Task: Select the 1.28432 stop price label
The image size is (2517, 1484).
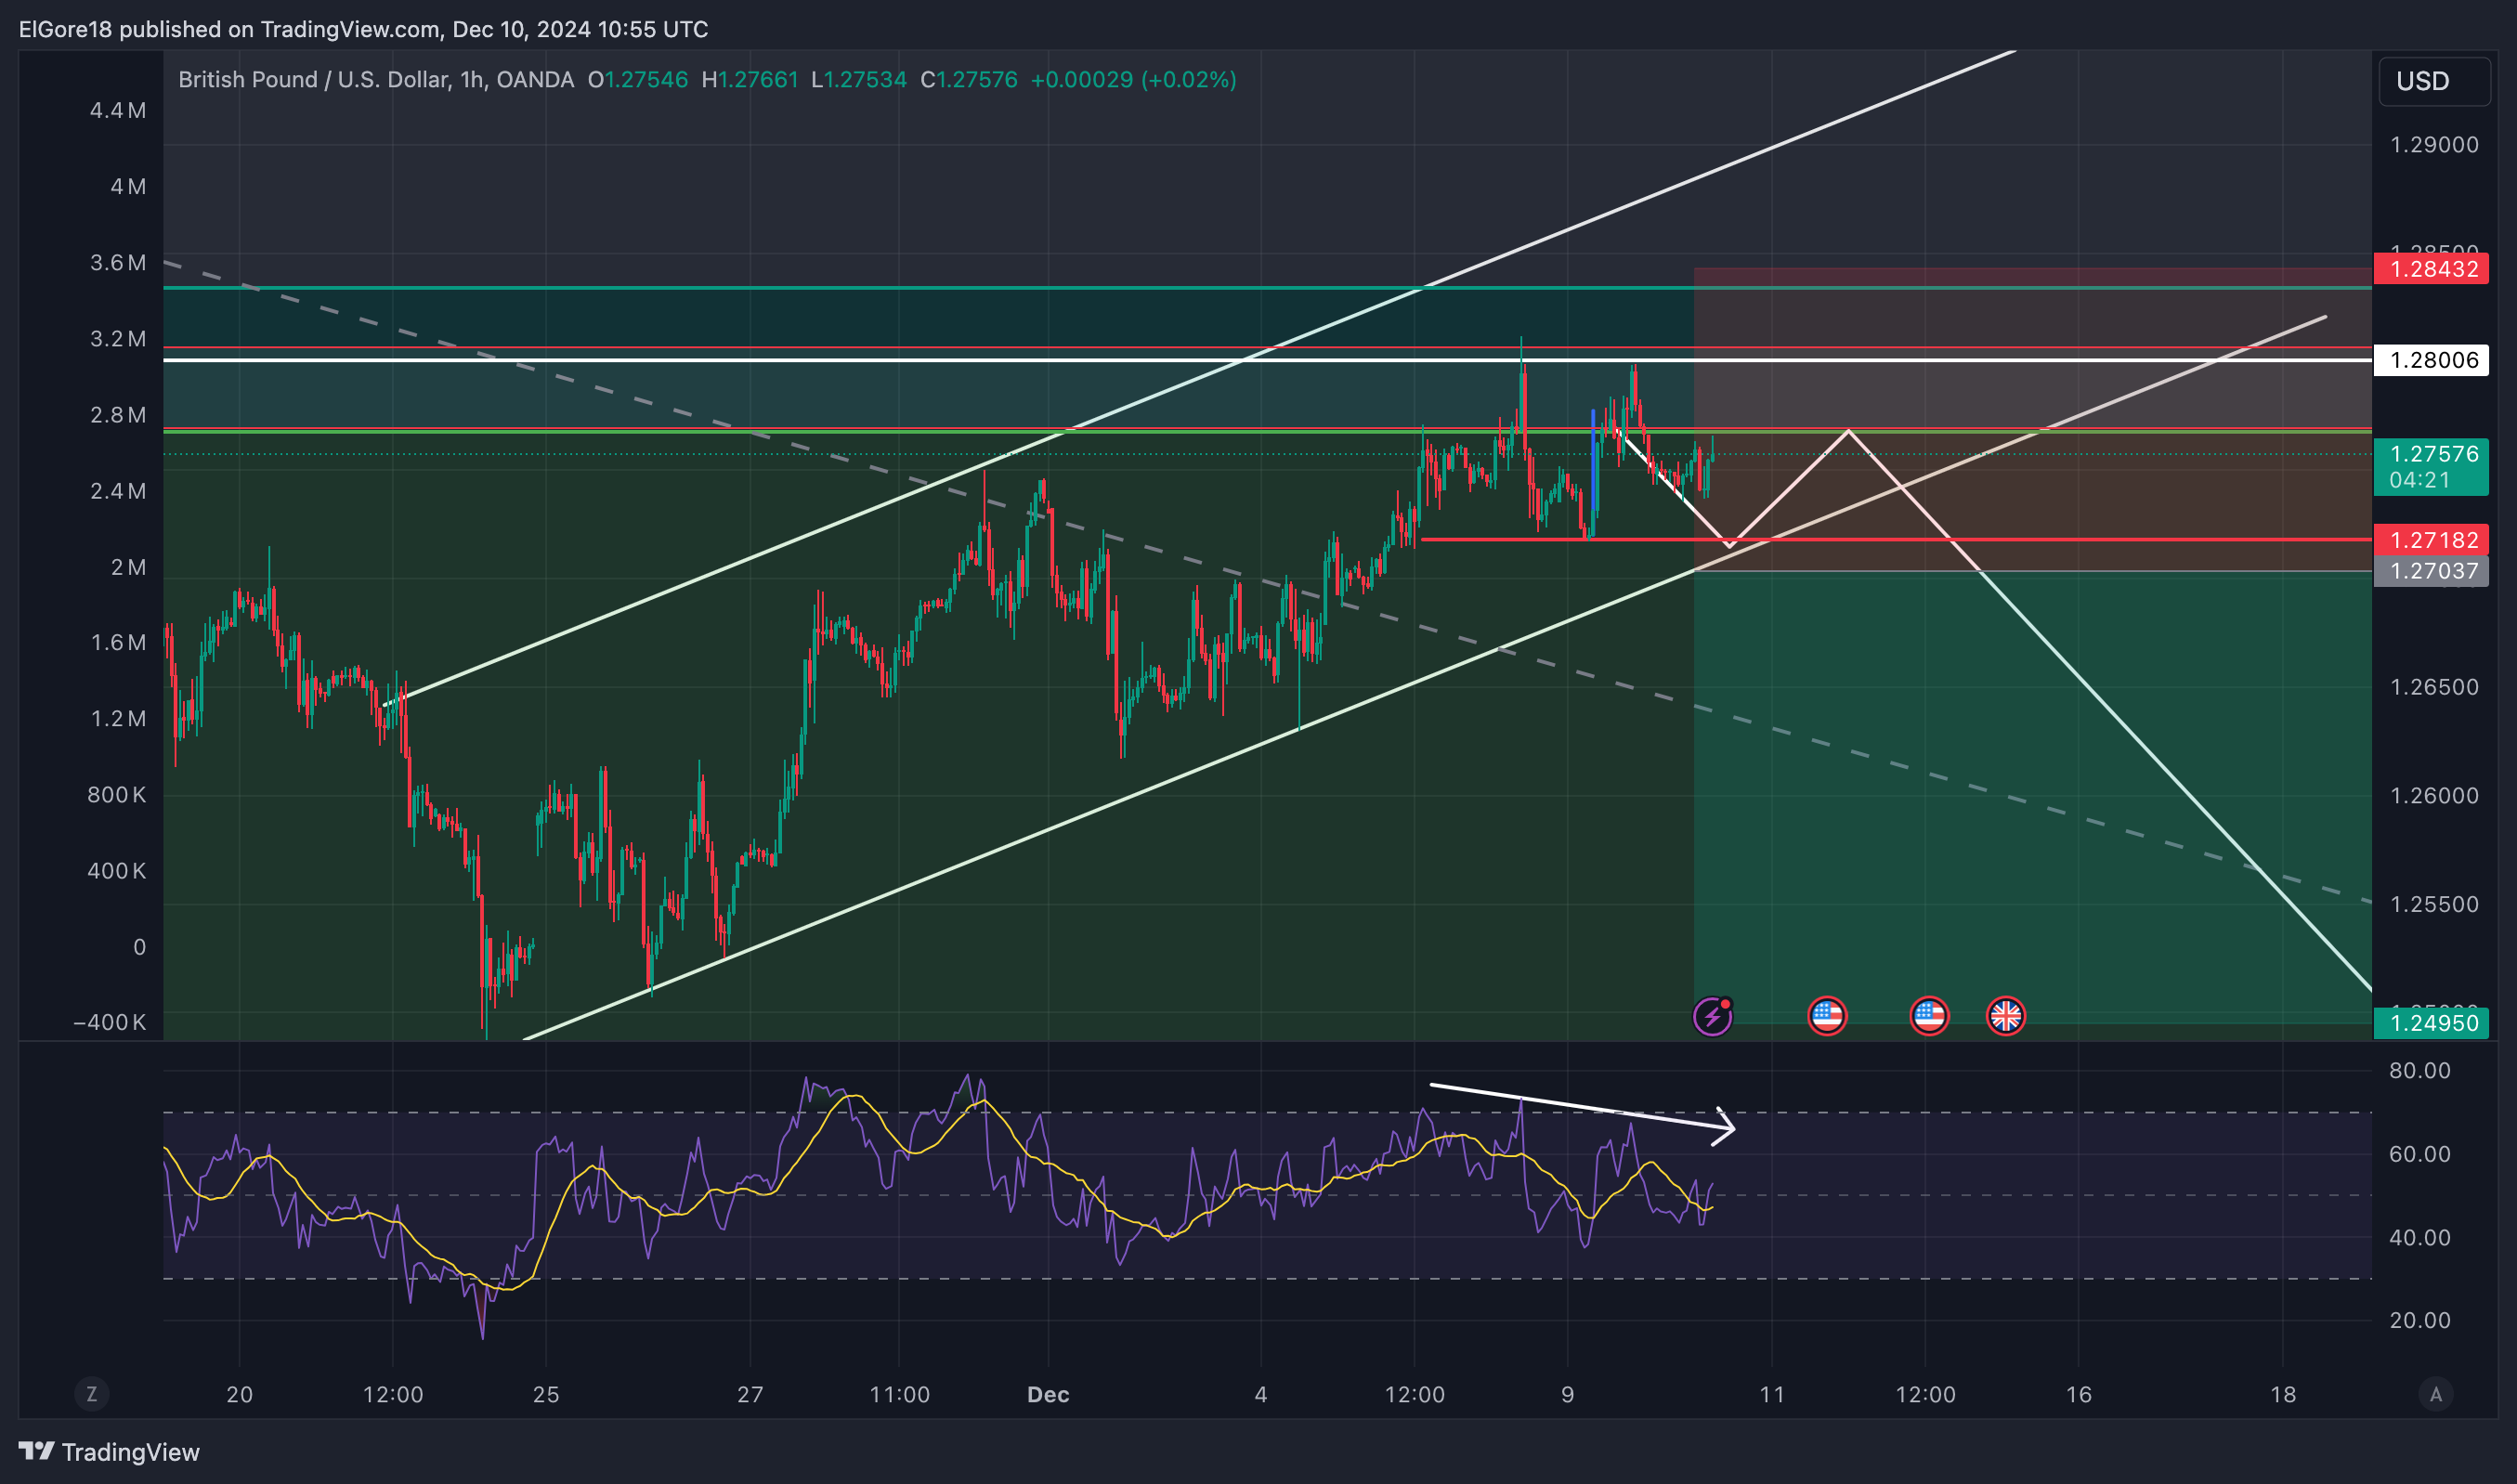Action: click(2431, 269)
